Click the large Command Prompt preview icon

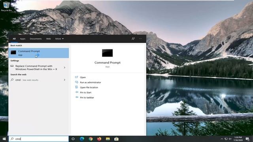coord(107,53)
